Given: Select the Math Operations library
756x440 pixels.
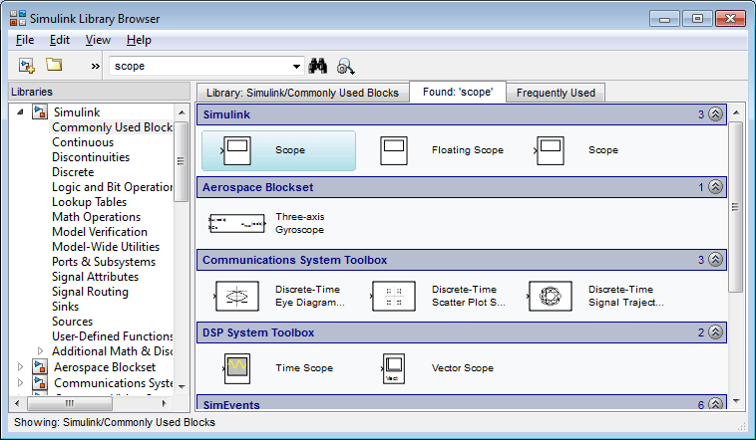Looking at the screenshot, I should click(96, 217).
